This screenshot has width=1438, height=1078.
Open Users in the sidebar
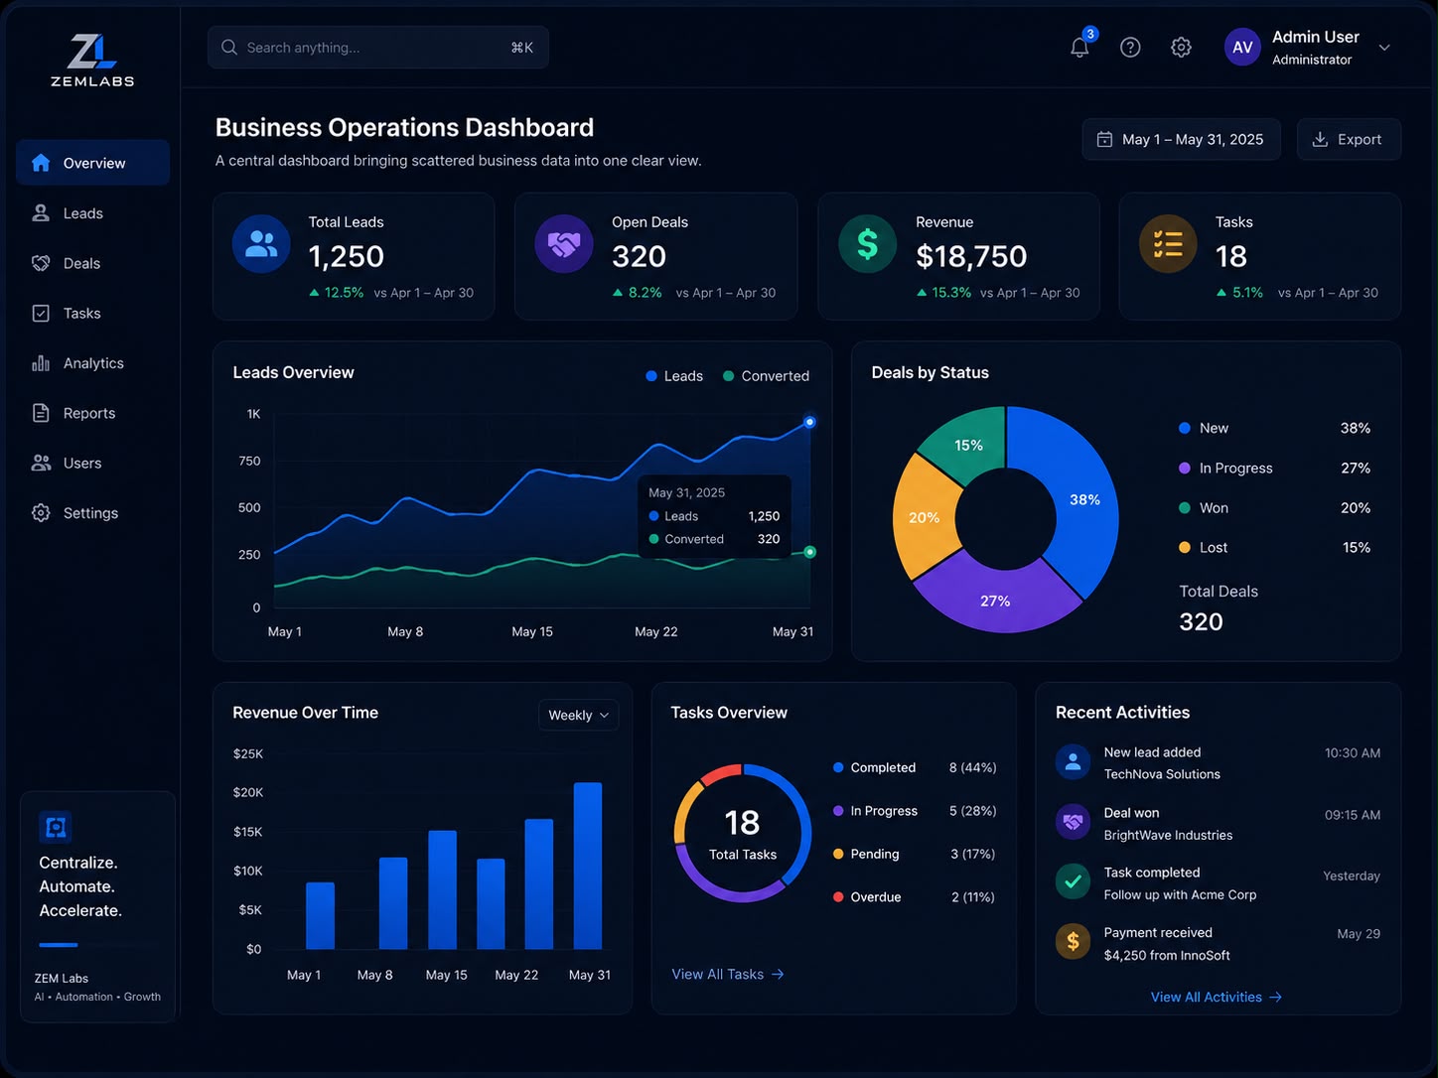pos(92,463)
